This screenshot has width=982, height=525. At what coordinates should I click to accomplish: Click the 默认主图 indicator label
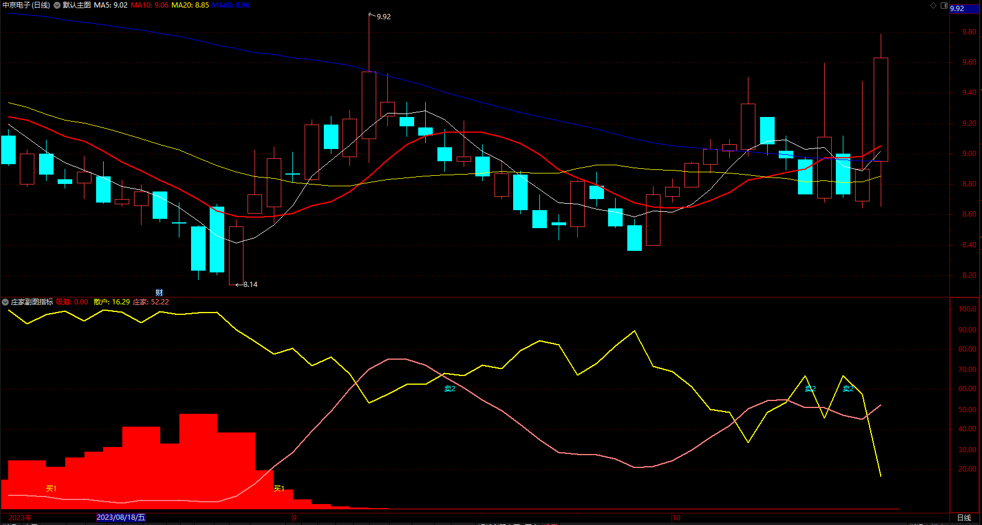click(x=77, y=5)
